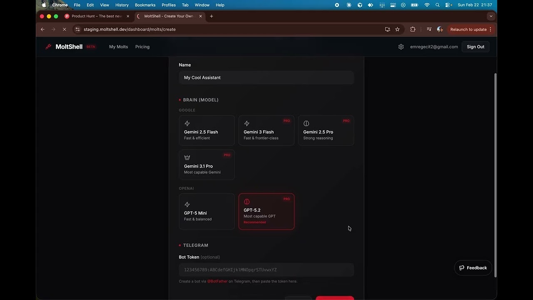Stop loading the page
The width and height of the screenshot is (533, 300).
tap(64, 30)
